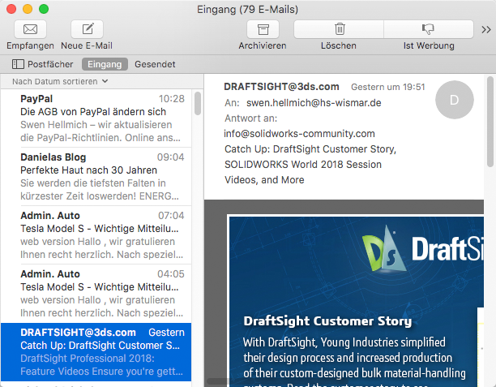
Task: Select the DRAFTSIGHT@3ds.com email from Gestern
Action: click(96, 352)
